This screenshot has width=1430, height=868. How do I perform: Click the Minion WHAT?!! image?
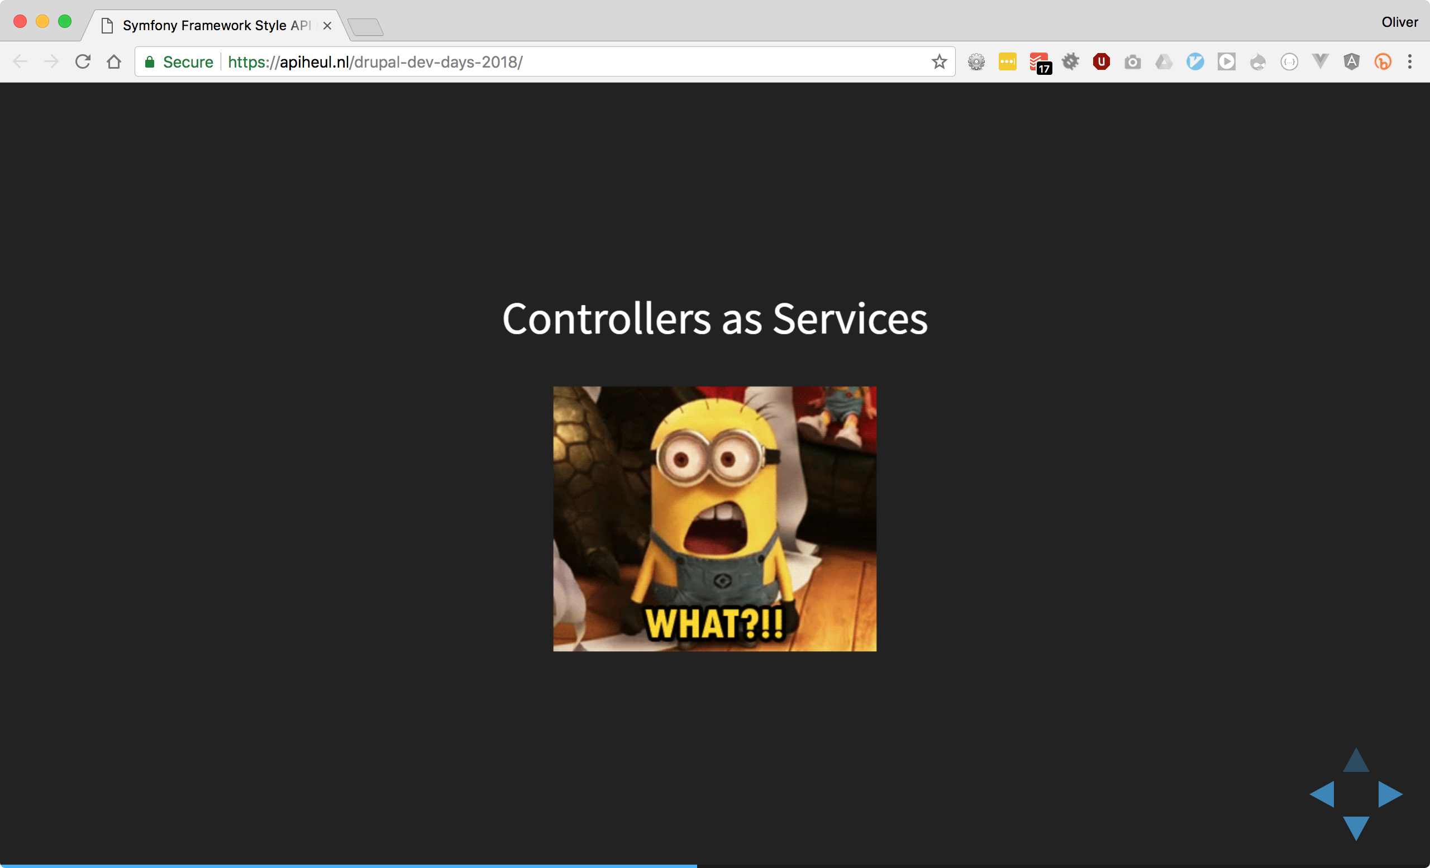point(714,519)
